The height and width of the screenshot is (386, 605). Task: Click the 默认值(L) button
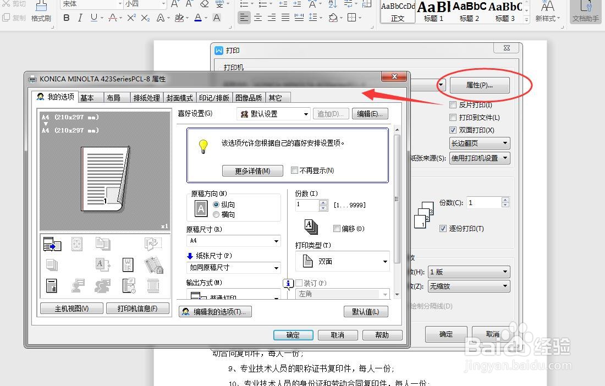[x=366, y=312]
